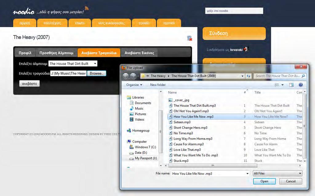This screenshot has width=315, height=196.
Task: Click the New folder button
Action: pyautogui.click(x=158, y=85)
